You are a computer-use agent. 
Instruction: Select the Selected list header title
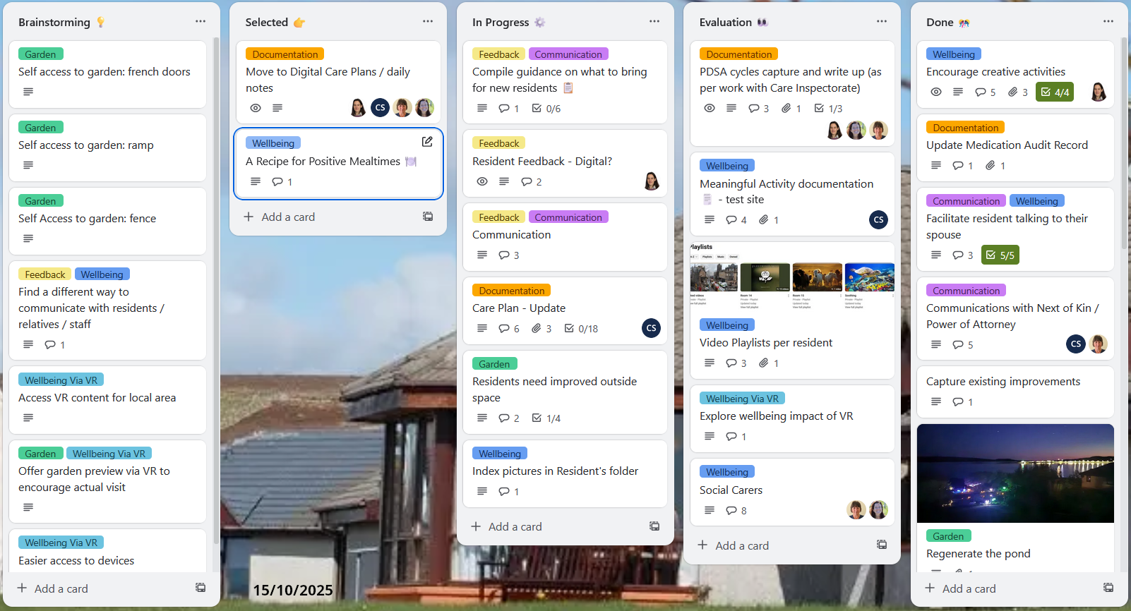[x=267, y=23]
